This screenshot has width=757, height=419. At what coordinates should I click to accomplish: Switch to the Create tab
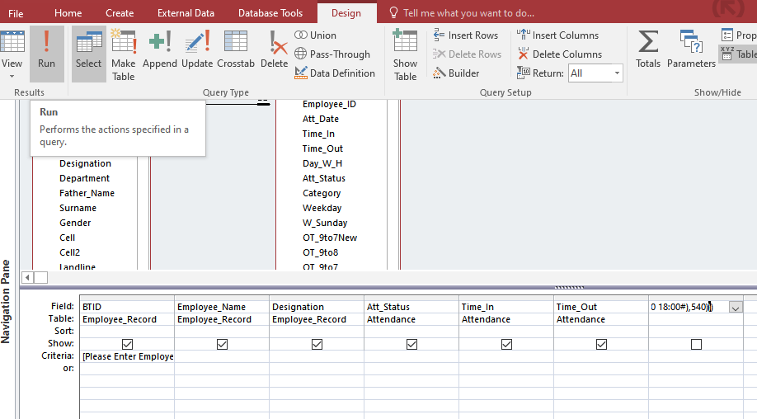coord(120,13)
